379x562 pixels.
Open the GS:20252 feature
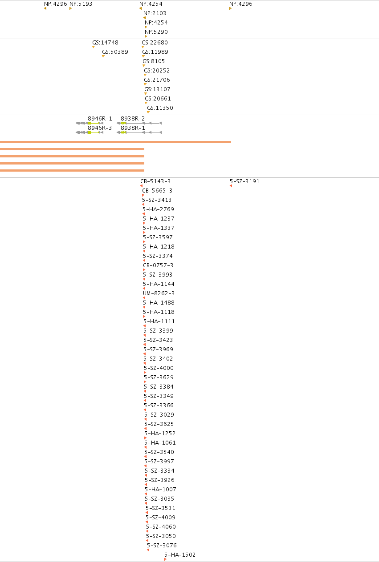[x=157, y=70]
